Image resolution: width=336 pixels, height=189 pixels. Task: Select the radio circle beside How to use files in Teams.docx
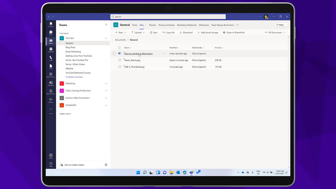click(114, 53)
